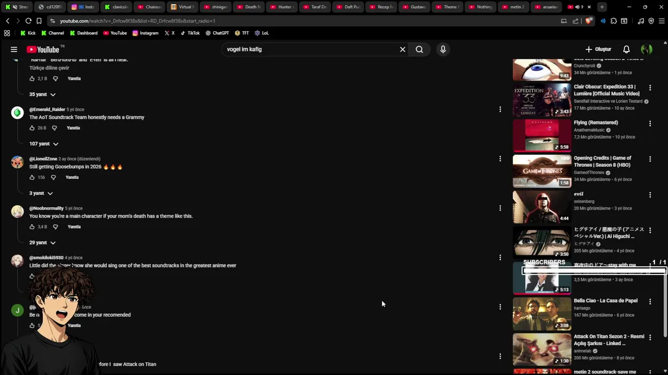Open the ChatGPT bookmark
Viewport: 668px width, 375px height.
[217, 33]
